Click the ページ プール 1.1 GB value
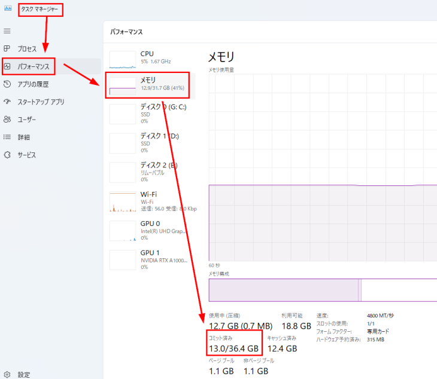Image resolution: width=437 pixels, height=379 pixels. point(221,371)
